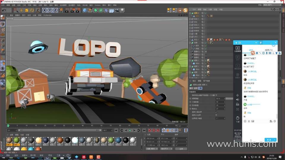Expand the UFO object in object tree

pyautogui.click(x=190, y=36)
